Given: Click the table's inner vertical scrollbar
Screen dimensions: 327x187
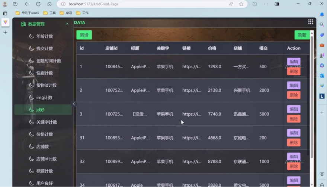Looking at the screenshot, I should pyautogui.click(x=308, y=105).
